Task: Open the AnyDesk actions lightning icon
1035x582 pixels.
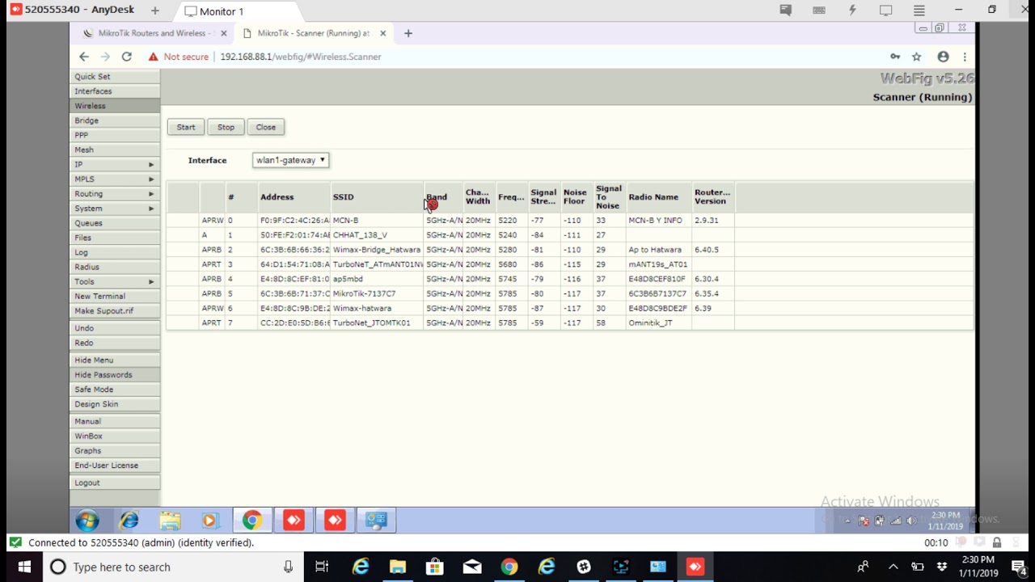Action: tap(852, 11)
